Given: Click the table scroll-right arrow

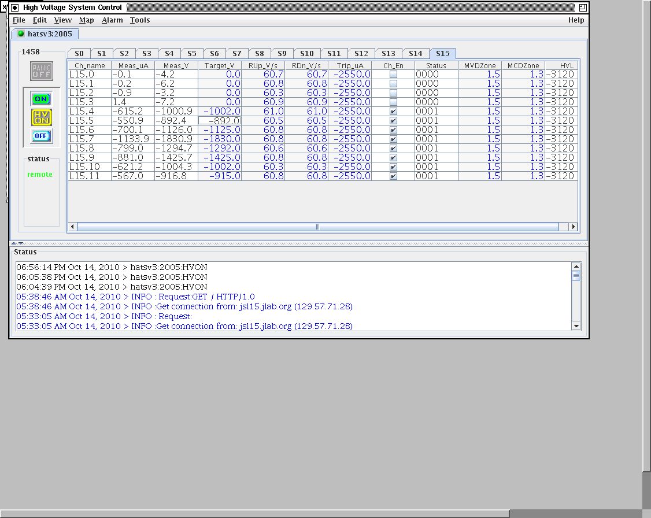Looking at the screenshot, I should pos(574,227).
